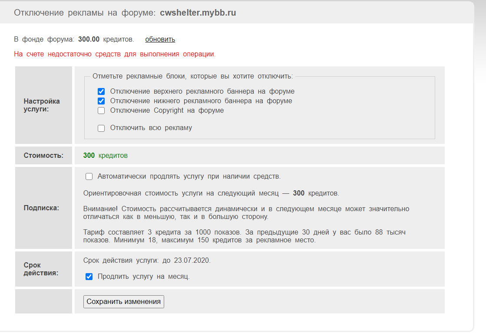Image resolution: width=486 pixels, height=336 pixels.
Task: Uncheck Продлить услугу на месяц checkbox
Action: [89, 277]
